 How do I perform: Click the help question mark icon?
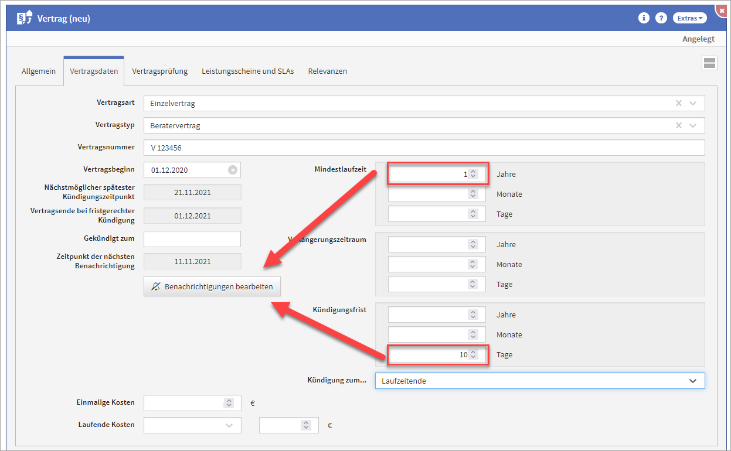[x=661, y=18]
